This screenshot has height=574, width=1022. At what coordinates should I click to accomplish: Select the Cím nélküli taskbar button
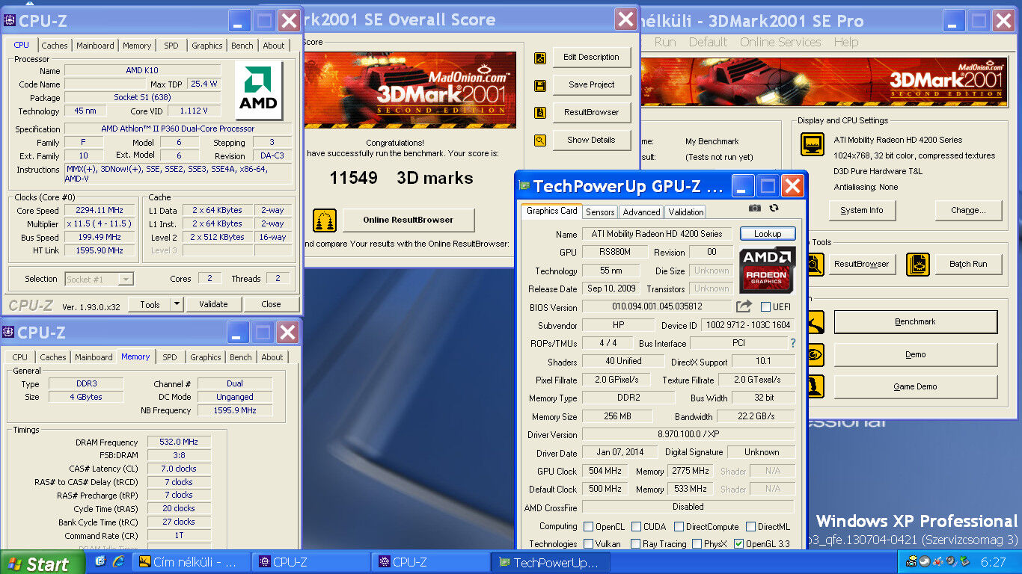(190, 563)
